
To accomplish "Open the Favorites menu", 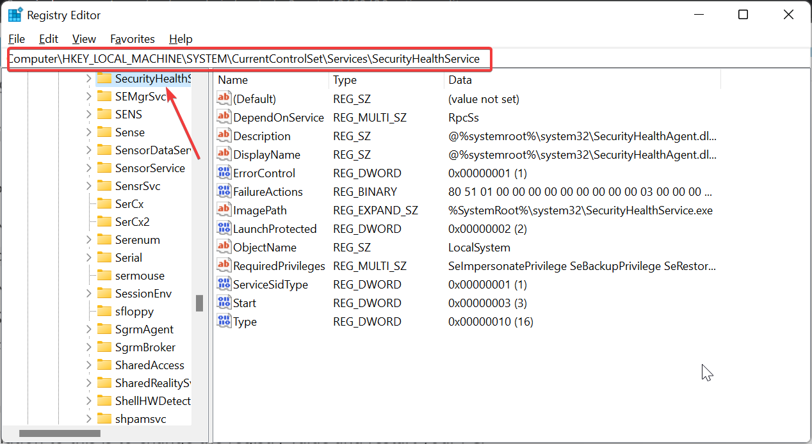I will [133, 39].
